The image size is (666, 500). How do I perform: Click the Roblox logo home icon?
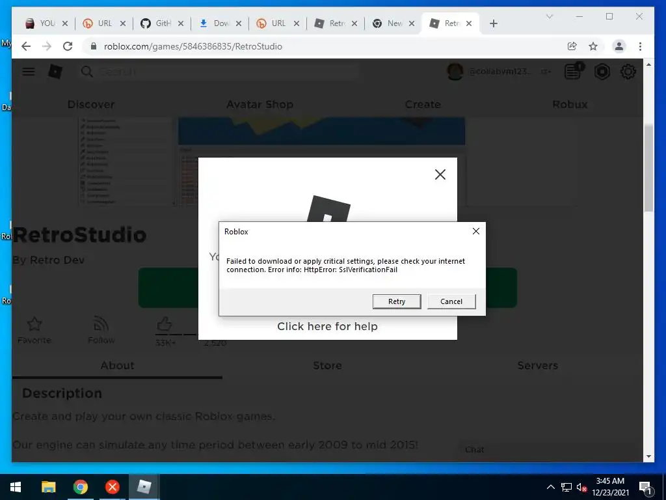tap(55, 72)
